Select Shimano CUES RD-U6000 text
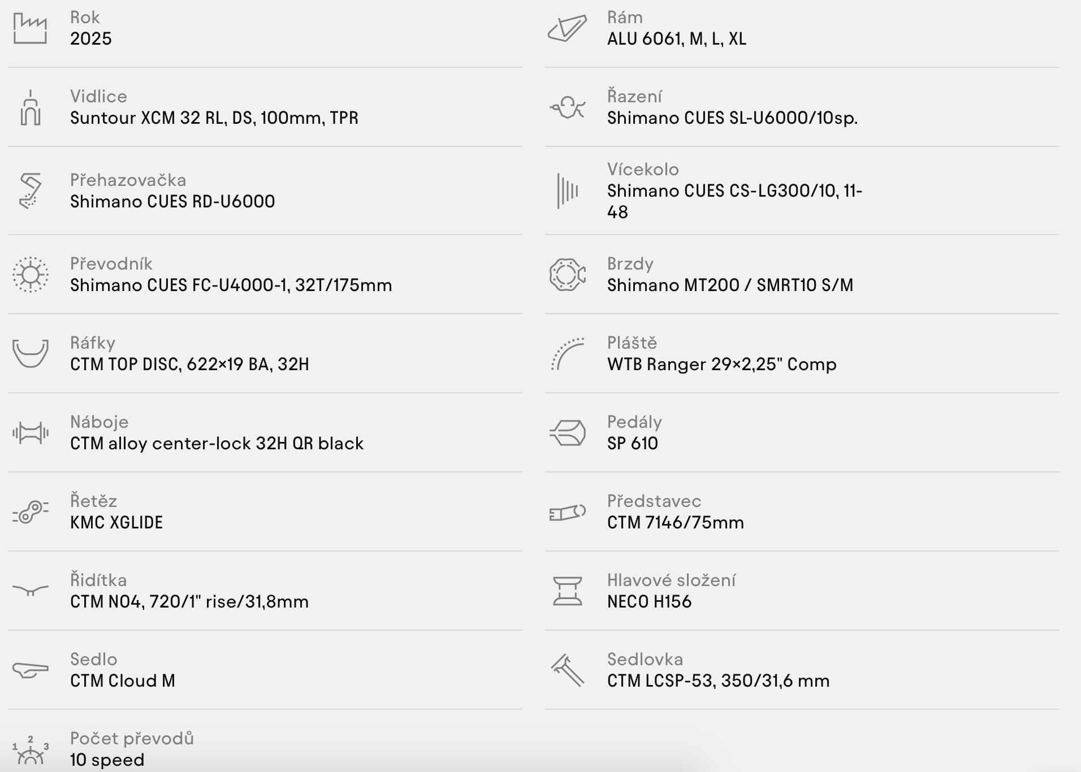Image resolution: width=1081 pixels, height=772 pixels. pos(172,202)
